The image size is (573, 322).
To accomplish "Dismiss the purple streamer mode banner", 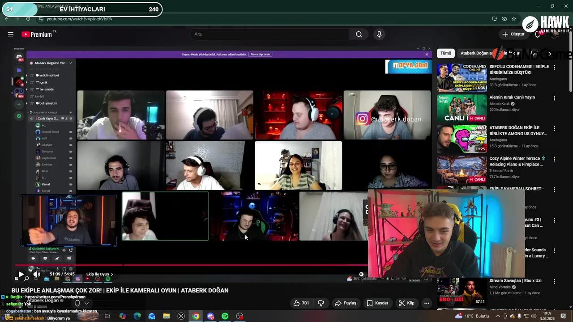I will [x=427, y=54].
